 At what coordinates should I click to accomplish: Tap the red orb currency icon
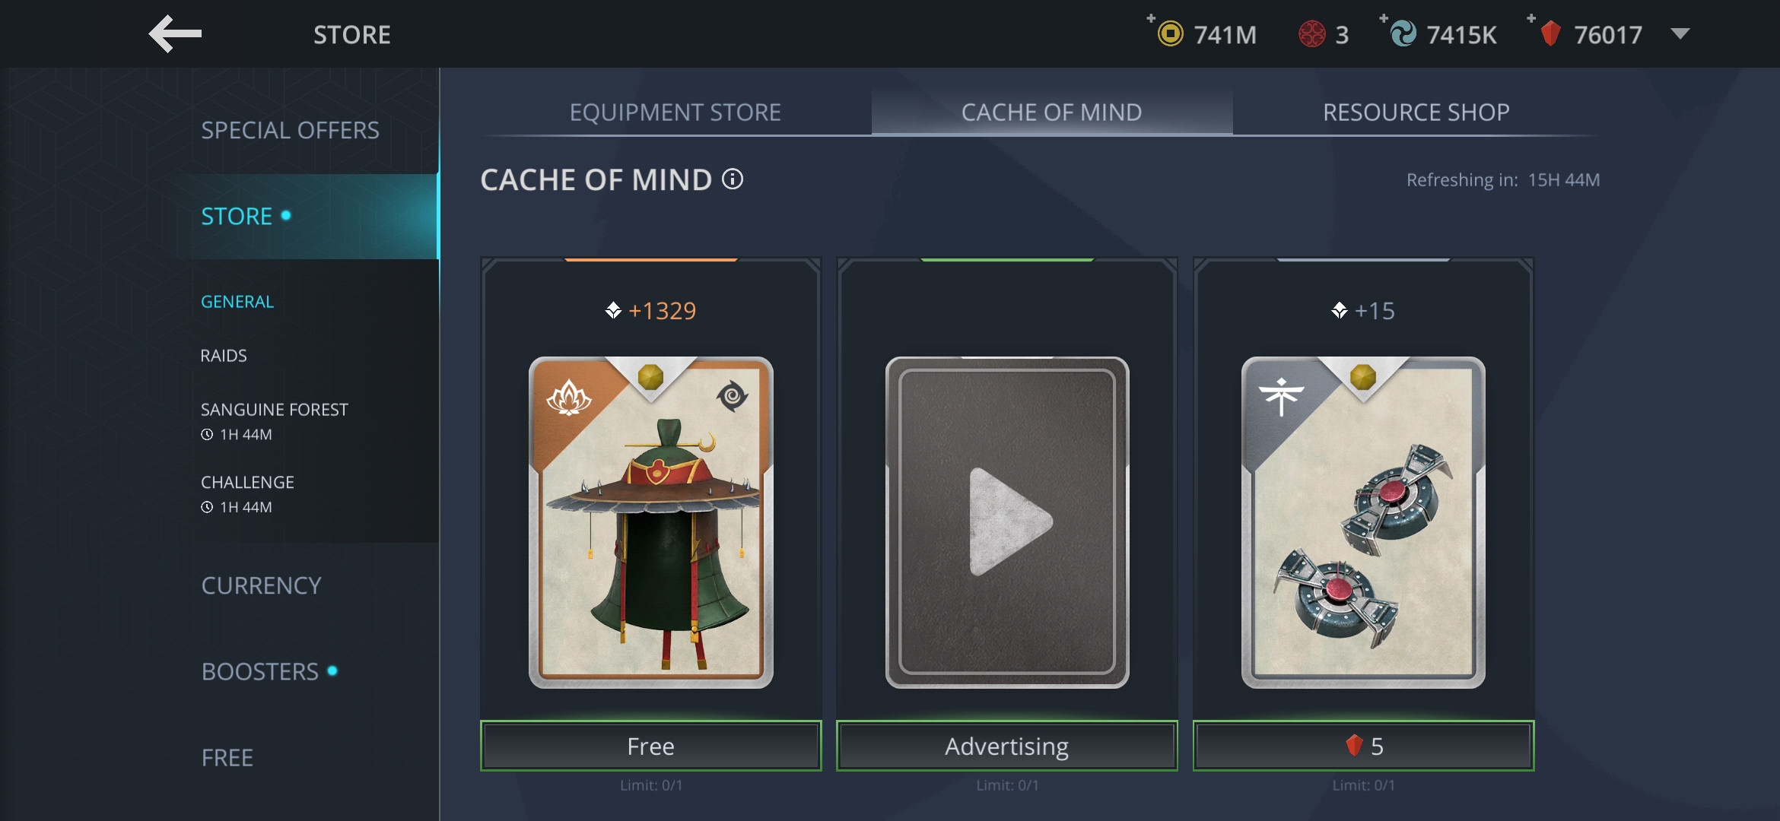point(1312,34)
